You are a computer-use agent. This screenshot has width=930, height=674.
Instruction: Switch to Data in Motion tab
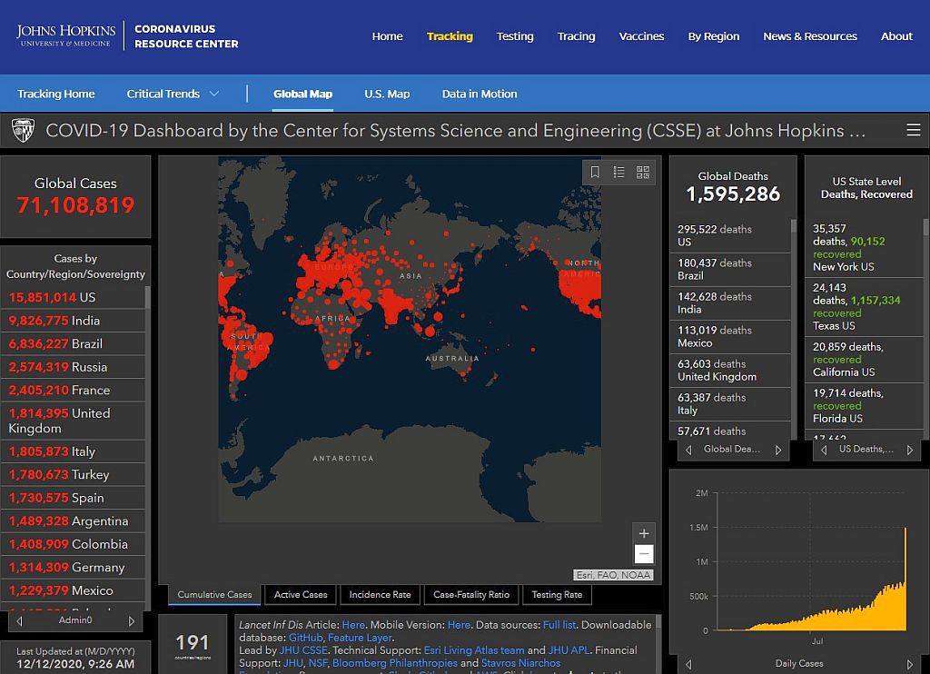tap(480, 94)
